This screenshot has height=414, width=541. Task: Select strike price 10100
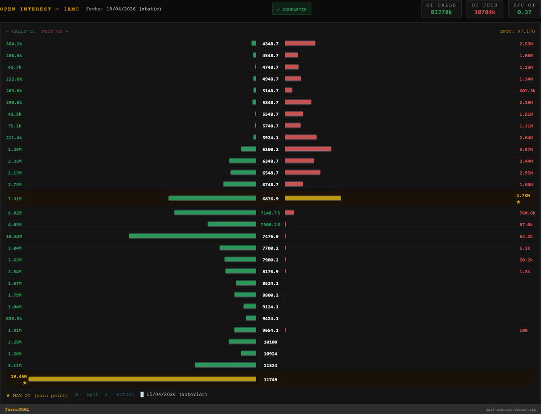point(270,342)
